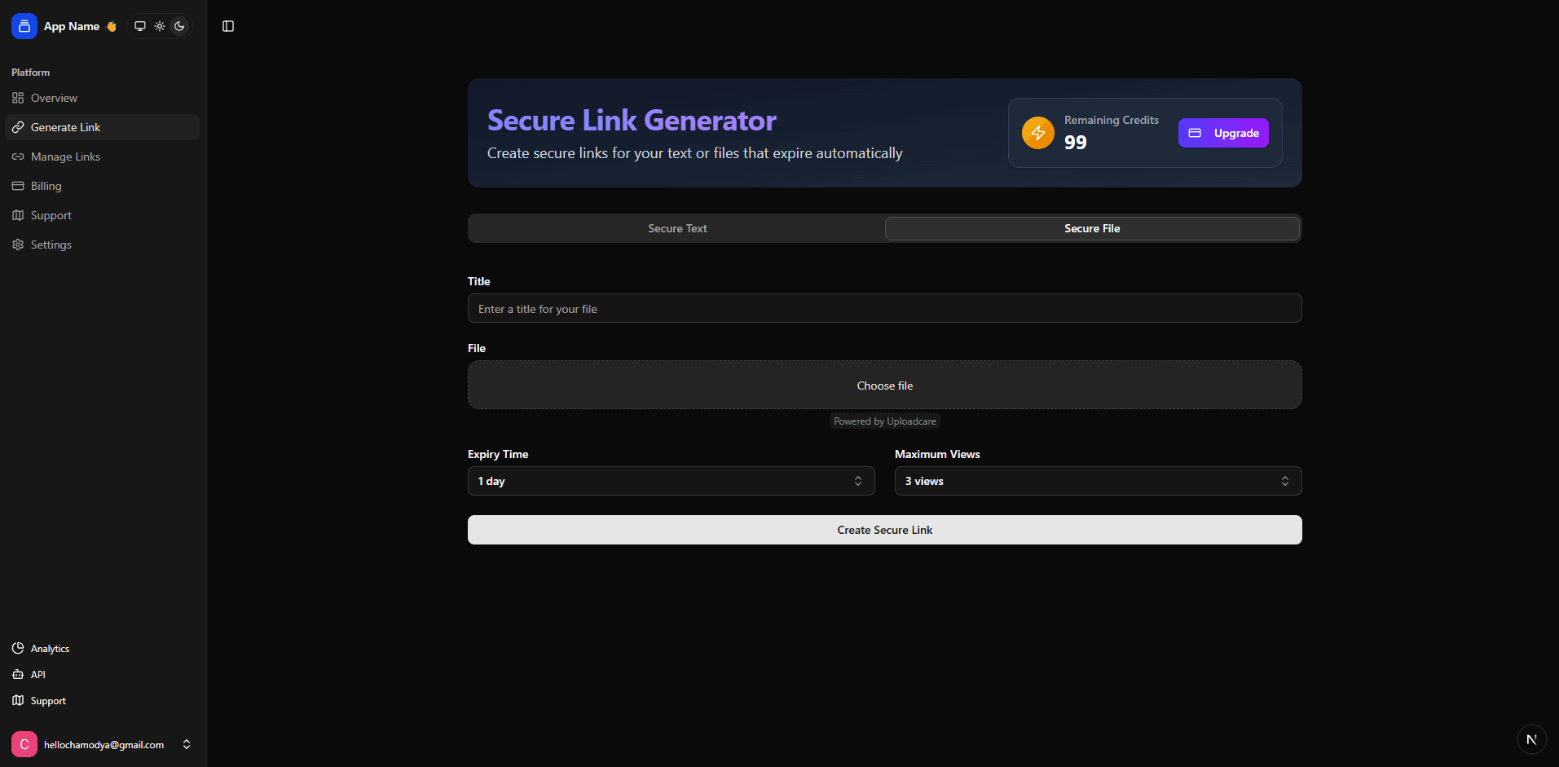1559x767 pixels.
Task: Click the waving hand emoji icon
Action: [x=112, y=26]
